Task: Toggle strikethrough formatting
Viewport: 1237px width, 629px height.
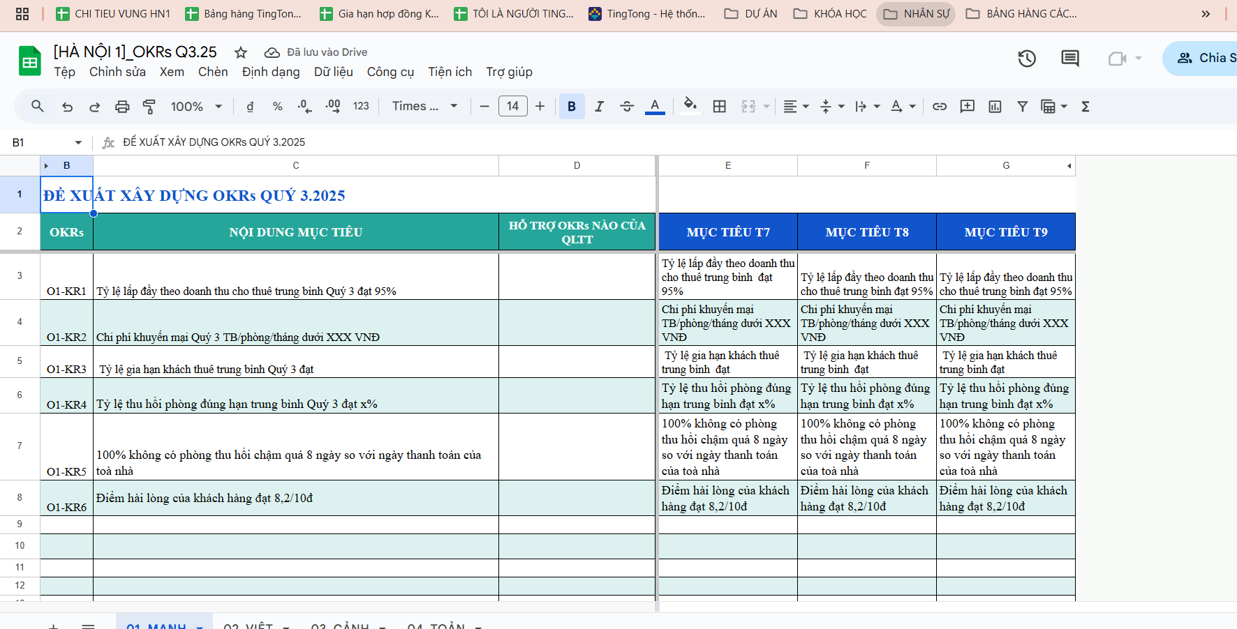Action: 626,107
